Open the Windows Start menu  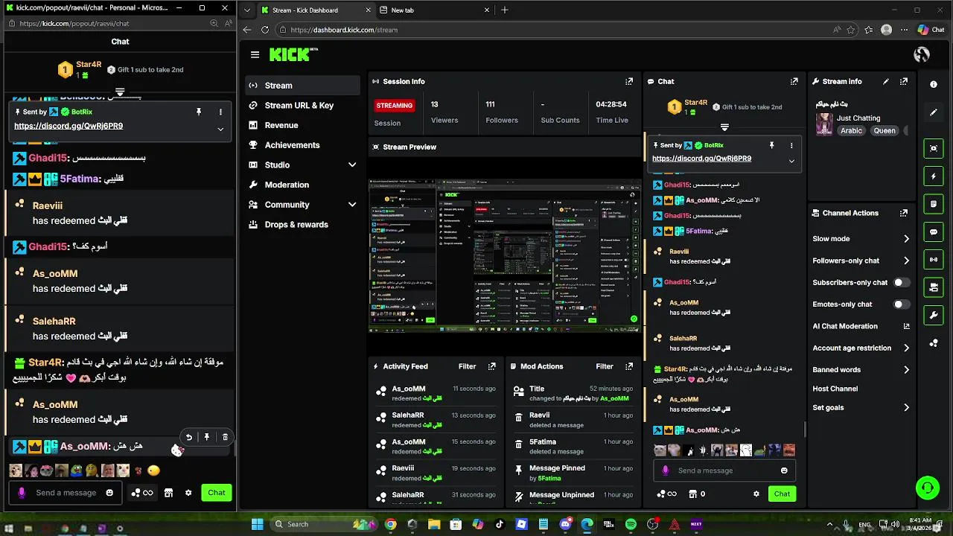[x=258, y=524]
